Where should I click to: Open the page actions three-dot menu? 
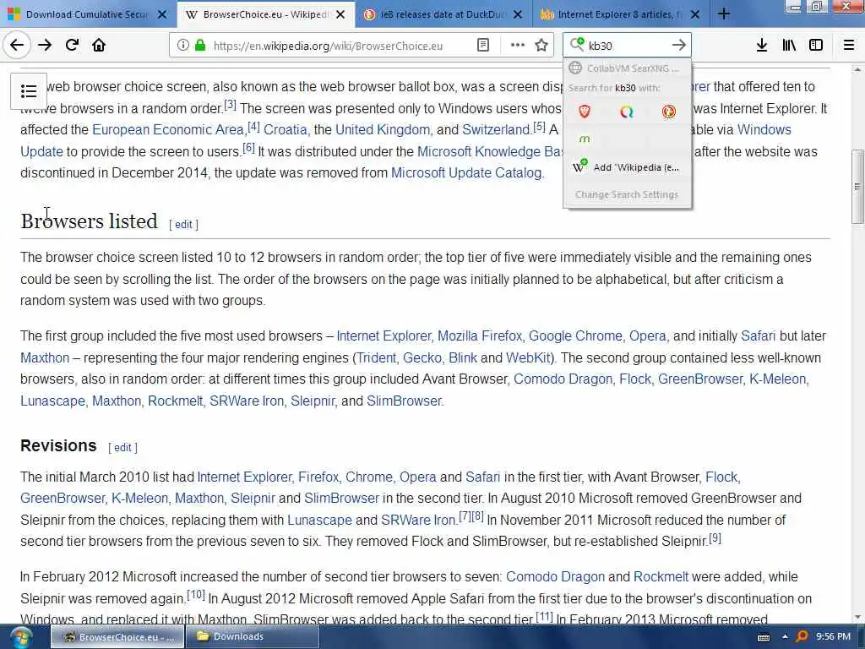[x=518, y=46]
